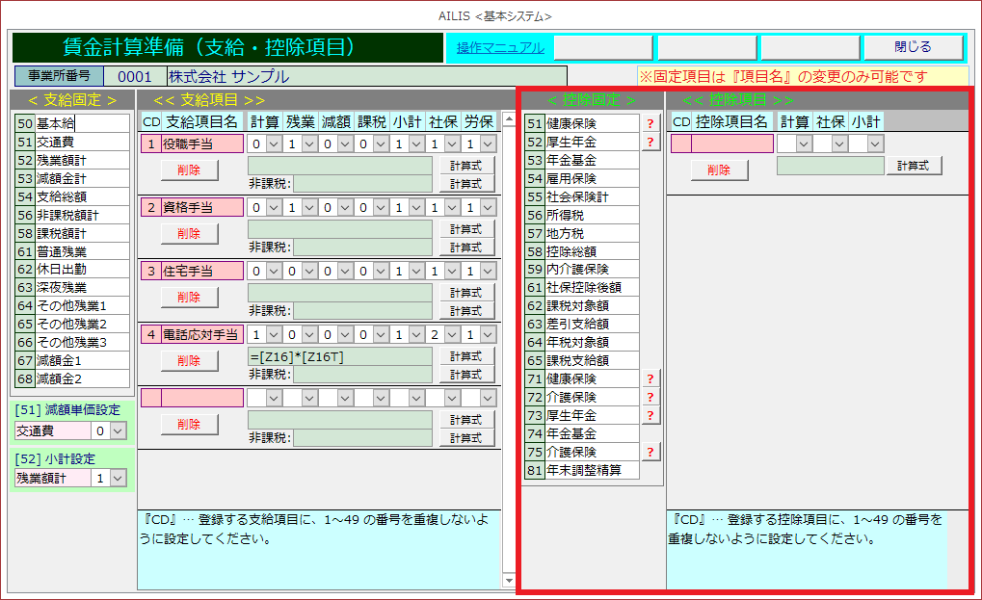Select the 56 所得税 name field
The height and width of the screenshot is (600, 982).
[x=591, y=215]
